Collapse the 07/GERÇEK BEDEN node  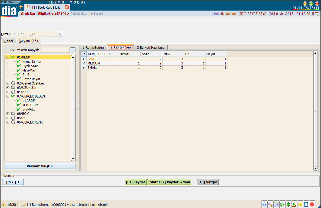click(8, 96)
